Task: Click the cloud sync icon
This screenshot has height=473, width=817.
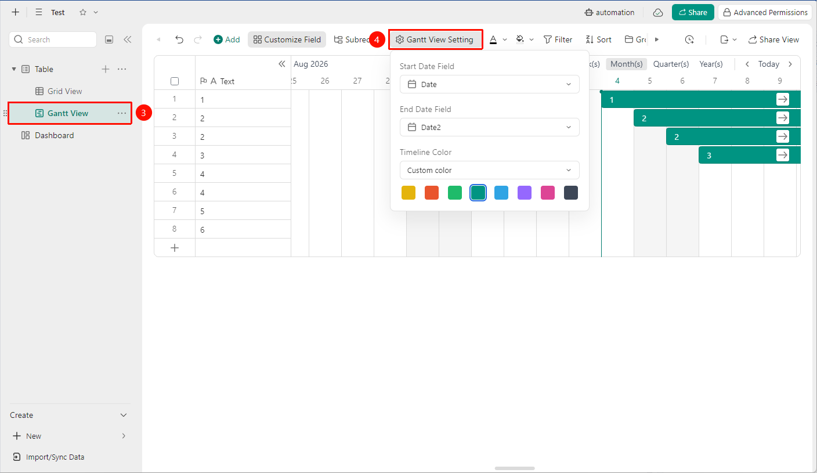Action: pyautogui.click(x=658, y=12)
